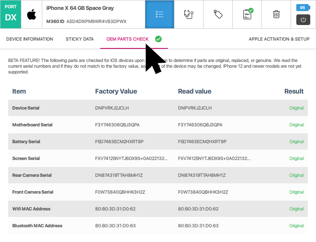Click the Factory Value column header

coord(116,91)
